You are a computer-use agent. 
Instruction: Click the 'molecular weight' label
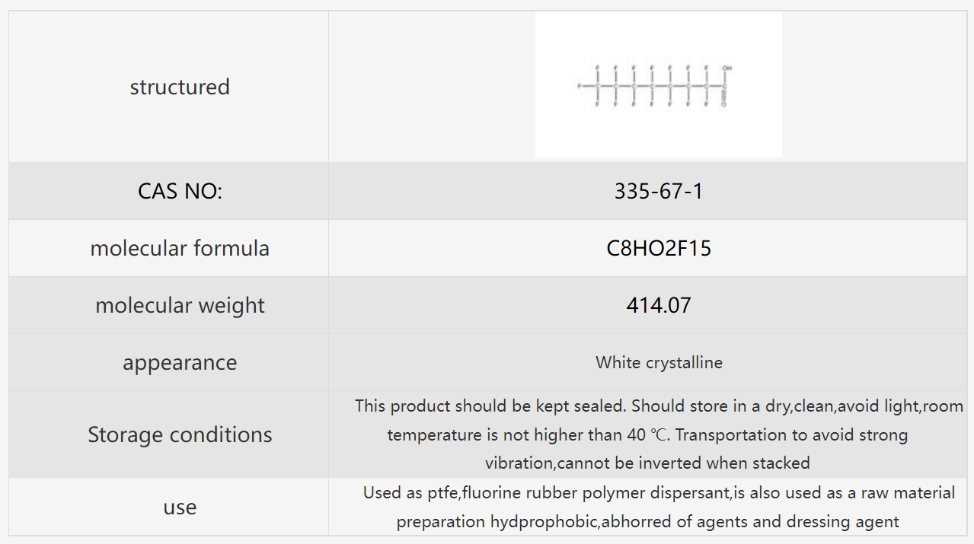click(x=180, y=305)
